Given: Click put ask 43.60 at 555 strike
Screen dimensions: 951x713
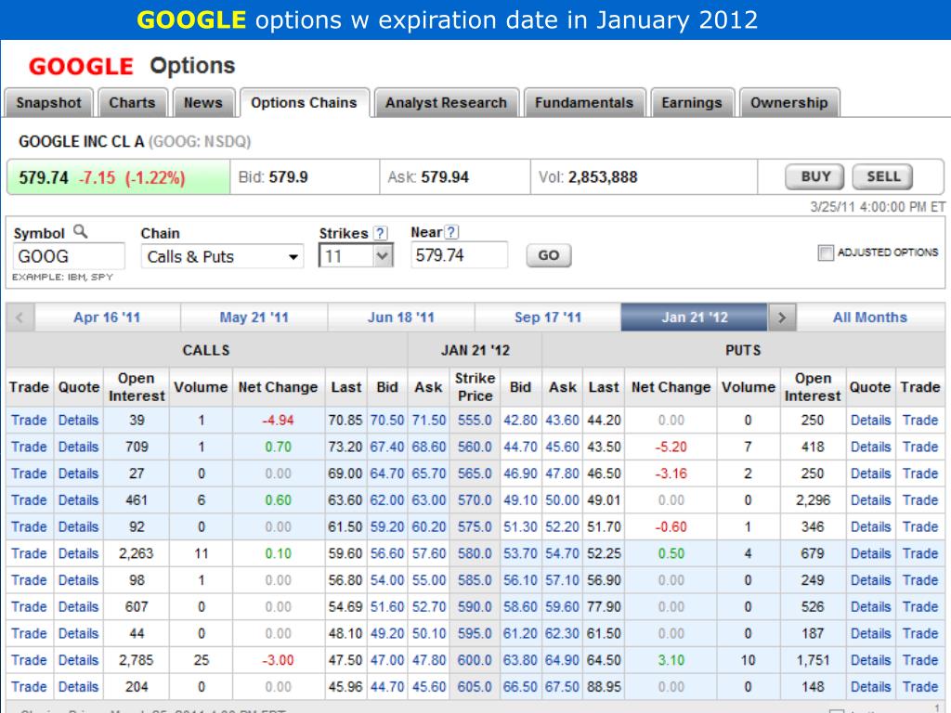Looking at the screenshot, I should pos(562,421).
